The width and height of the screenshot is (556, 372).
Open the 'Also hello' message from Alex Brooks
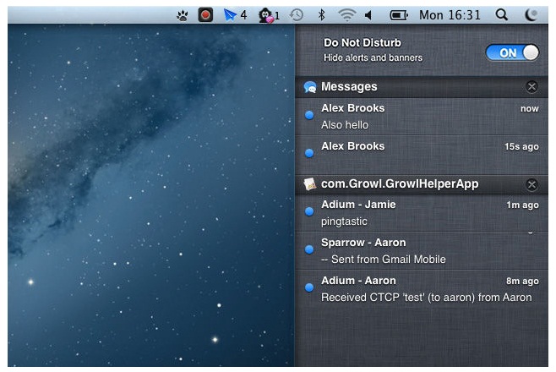(422, 117)
